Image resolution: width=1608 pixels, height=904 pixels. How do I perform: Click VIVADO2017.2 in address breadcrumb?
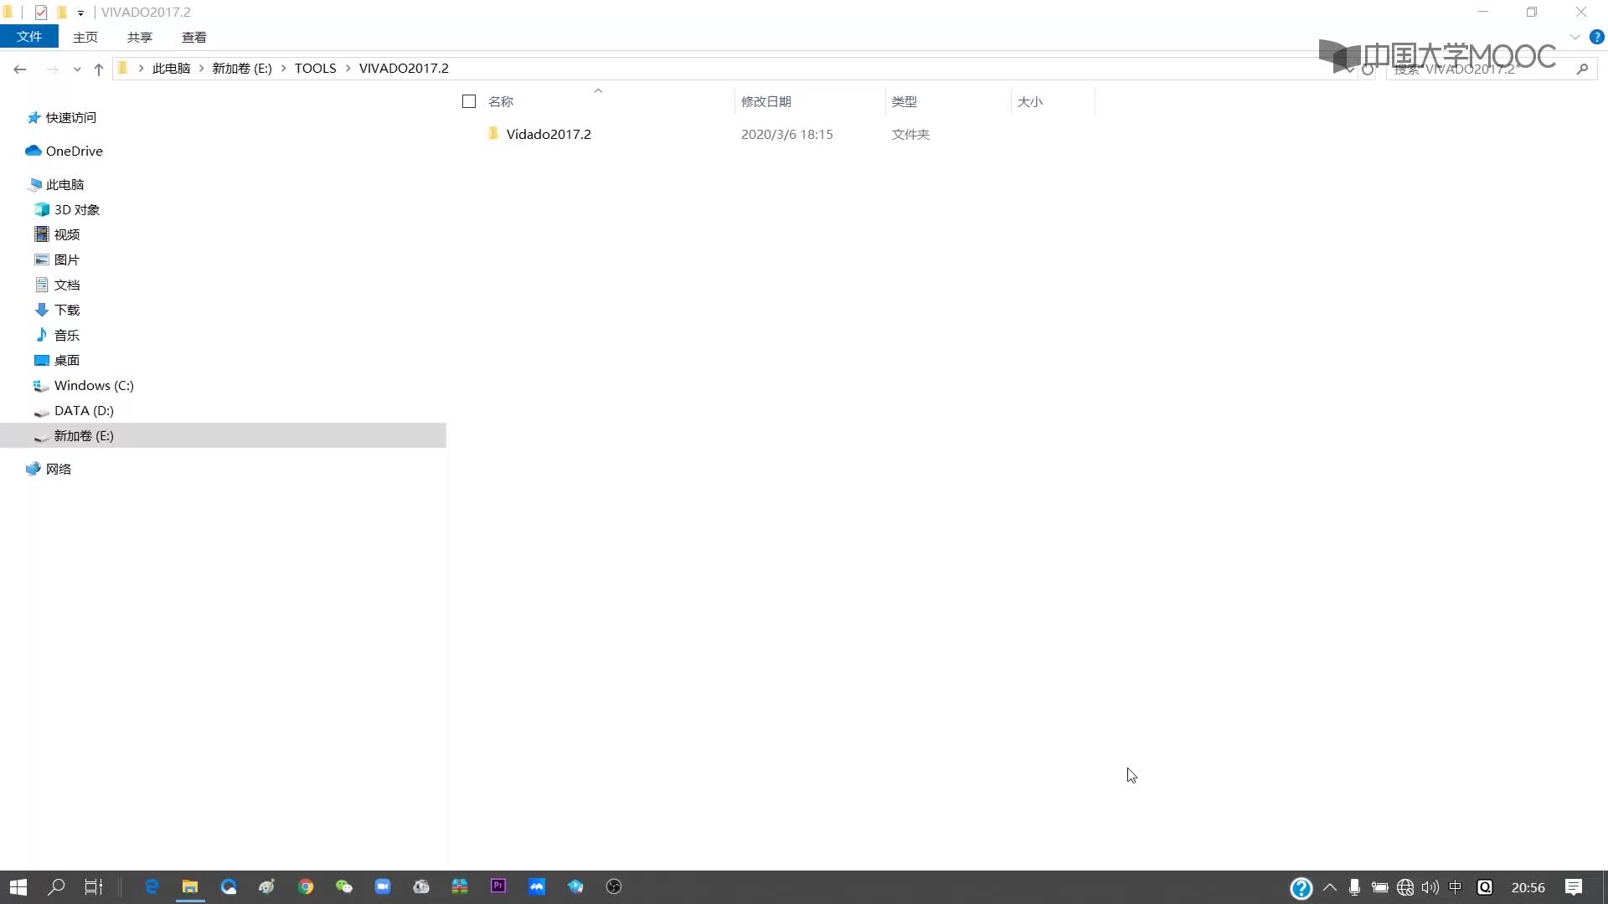(404, 69)
